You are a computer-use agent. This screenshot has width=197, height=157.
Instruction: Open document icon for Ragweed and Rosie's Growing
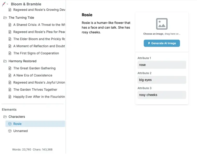point(10,10)
